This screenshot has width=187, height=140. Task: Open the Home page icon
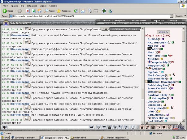coord(40,11)
